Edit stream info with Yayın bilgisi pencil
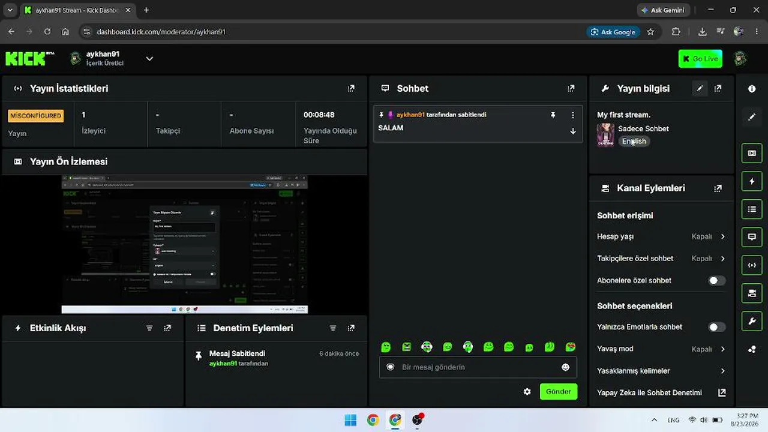The height and width of the screenshot is (432, 768). pos(700,89)
